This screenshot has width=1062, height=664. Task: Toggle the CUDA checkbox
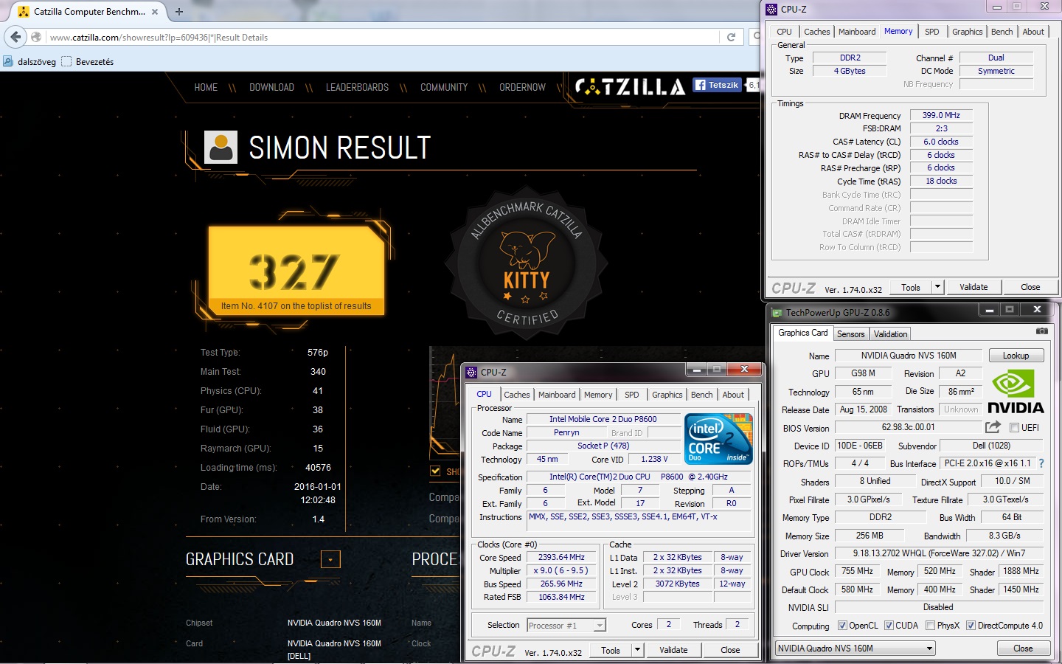click(889, 626)
